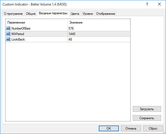Select the Входные параметры tab
This screenshot has width=166, height=134.
point(53,13)
